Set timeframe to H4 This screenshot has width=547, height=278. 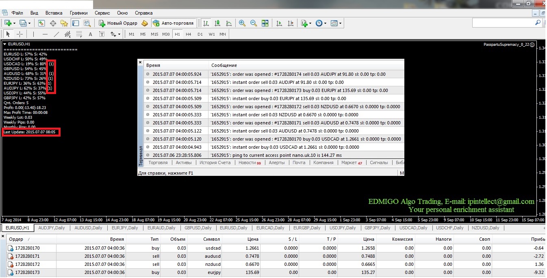tap(189, 34)
